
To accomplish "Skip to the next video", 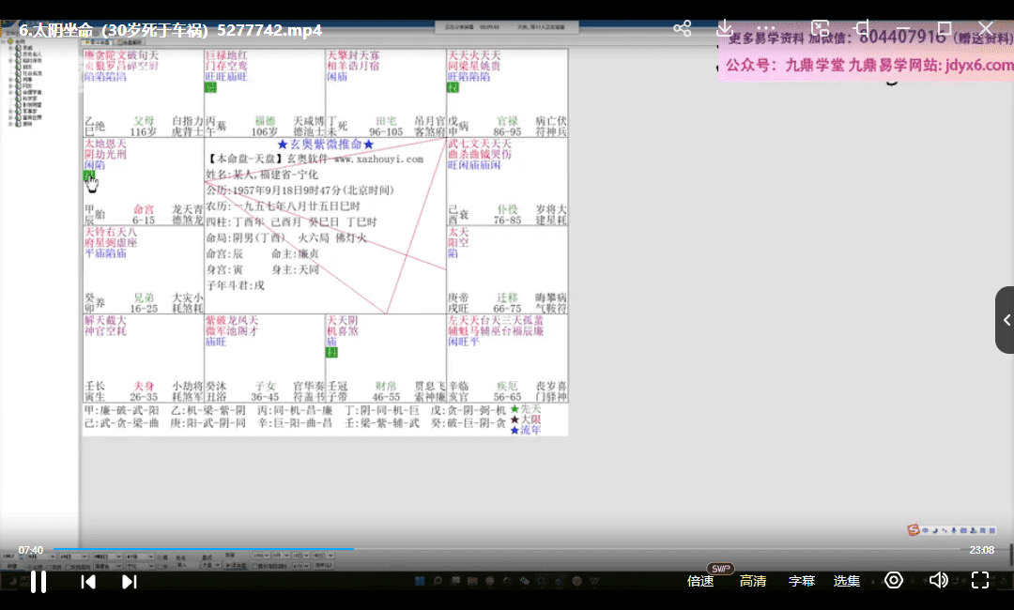I will tap(130, 582).
